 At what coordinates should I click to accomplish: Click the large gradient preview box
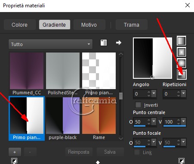[153, 58]
